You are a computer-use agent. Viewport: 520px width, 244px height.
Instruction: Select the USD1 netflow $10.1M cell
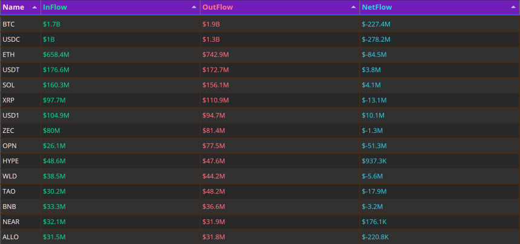(373, 115)
